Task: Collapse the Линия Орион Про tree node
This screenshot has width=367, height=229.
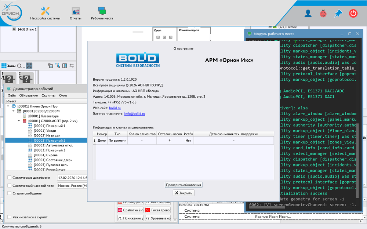Action: [x=8, y=106]
